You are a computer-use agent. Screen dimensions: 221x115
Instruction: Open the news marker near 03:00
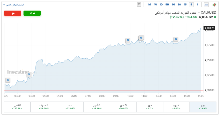pos(29,75)
